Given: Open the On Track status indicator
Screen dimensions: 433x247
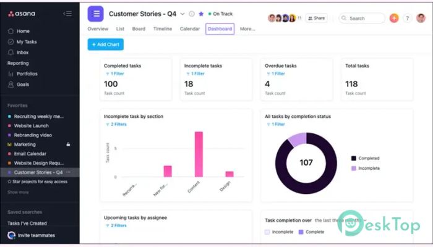Looking at the screenshot, I should 220,14.
